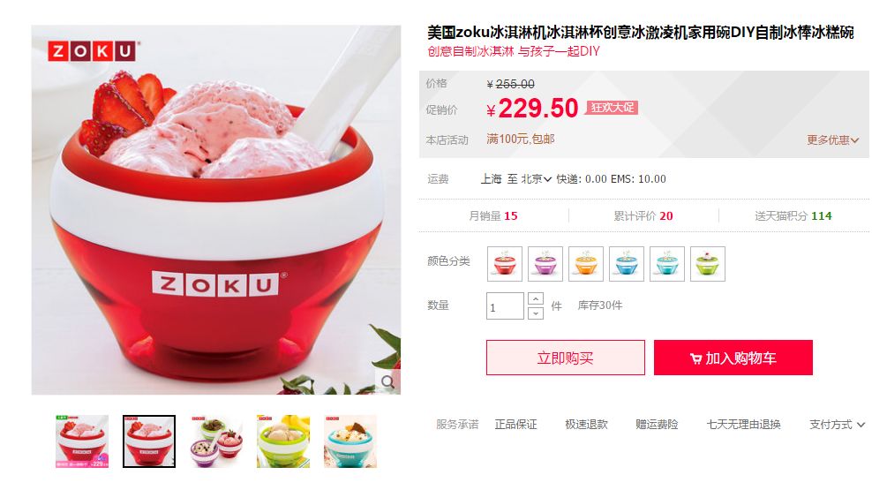The height and width of the screenshot is (490, 872).
Task: Click the magnifier zoom icon on product image
Action: click(x=387, y=381)
